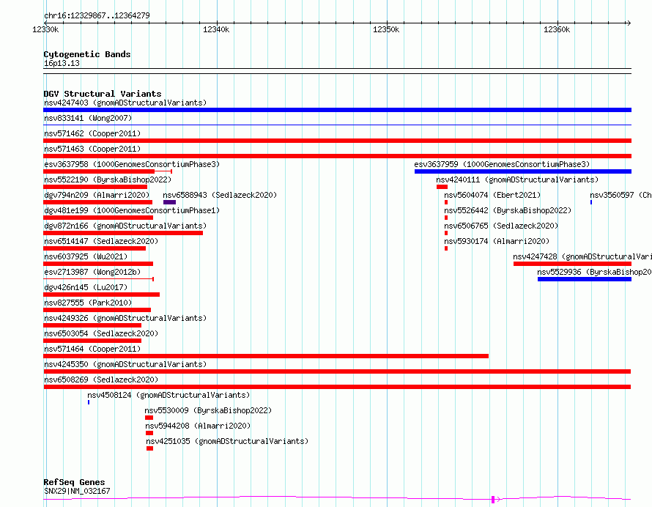Select the magenta SNX29 exon block
This screenshot has width=652, height=507.
[493, 500]
